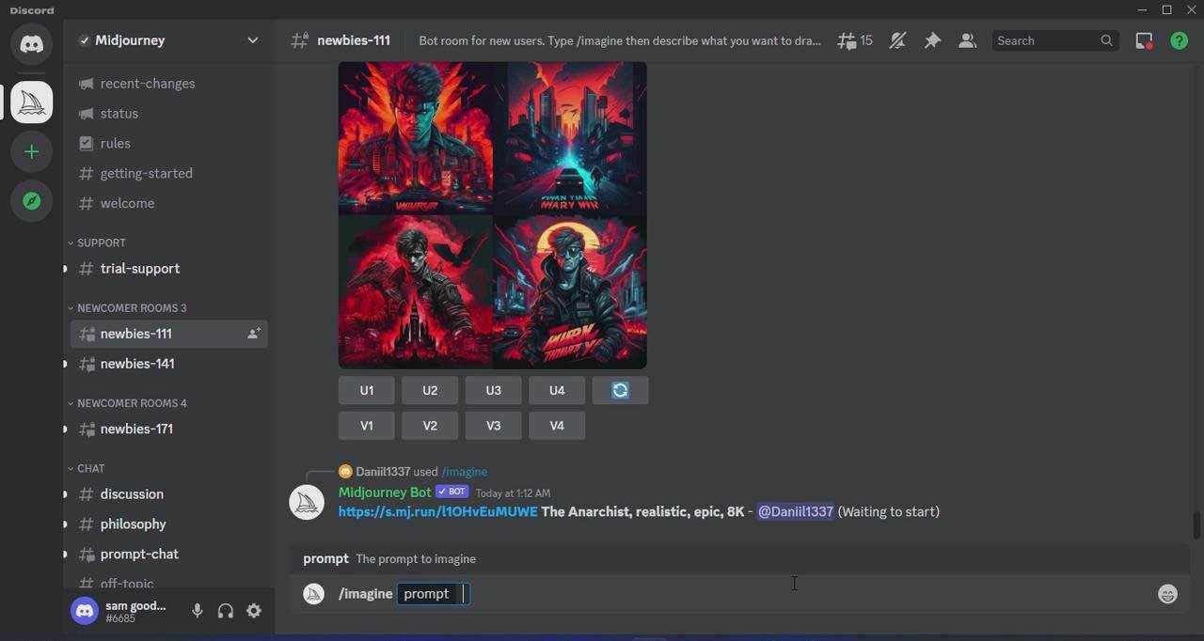1204x641 pixels.
Task: Open the s.mj.run image link
Action: (x=437, y=511)
